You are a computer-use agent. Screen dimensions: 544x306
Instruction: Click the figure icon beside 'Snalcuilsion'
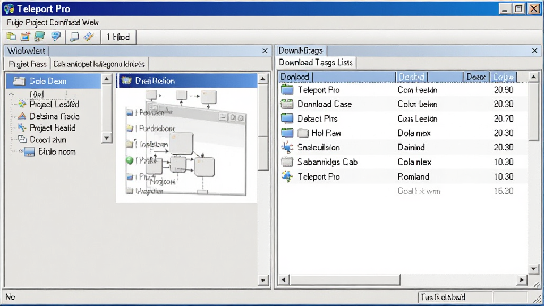click(287, 147)
